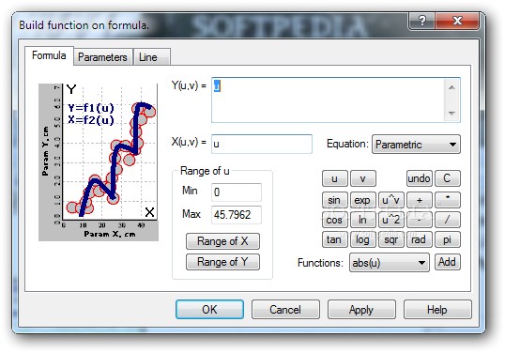The width and height of the screenshot is (505, 353).
Task: Add the selected function with Add button
Action: pos(448,262)
